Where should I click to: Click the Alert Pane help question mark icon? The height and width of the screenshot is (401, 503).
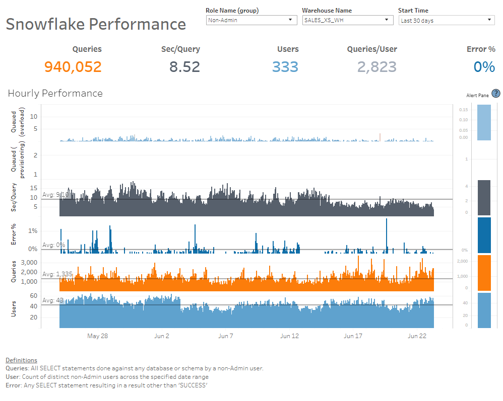[496, 94]
